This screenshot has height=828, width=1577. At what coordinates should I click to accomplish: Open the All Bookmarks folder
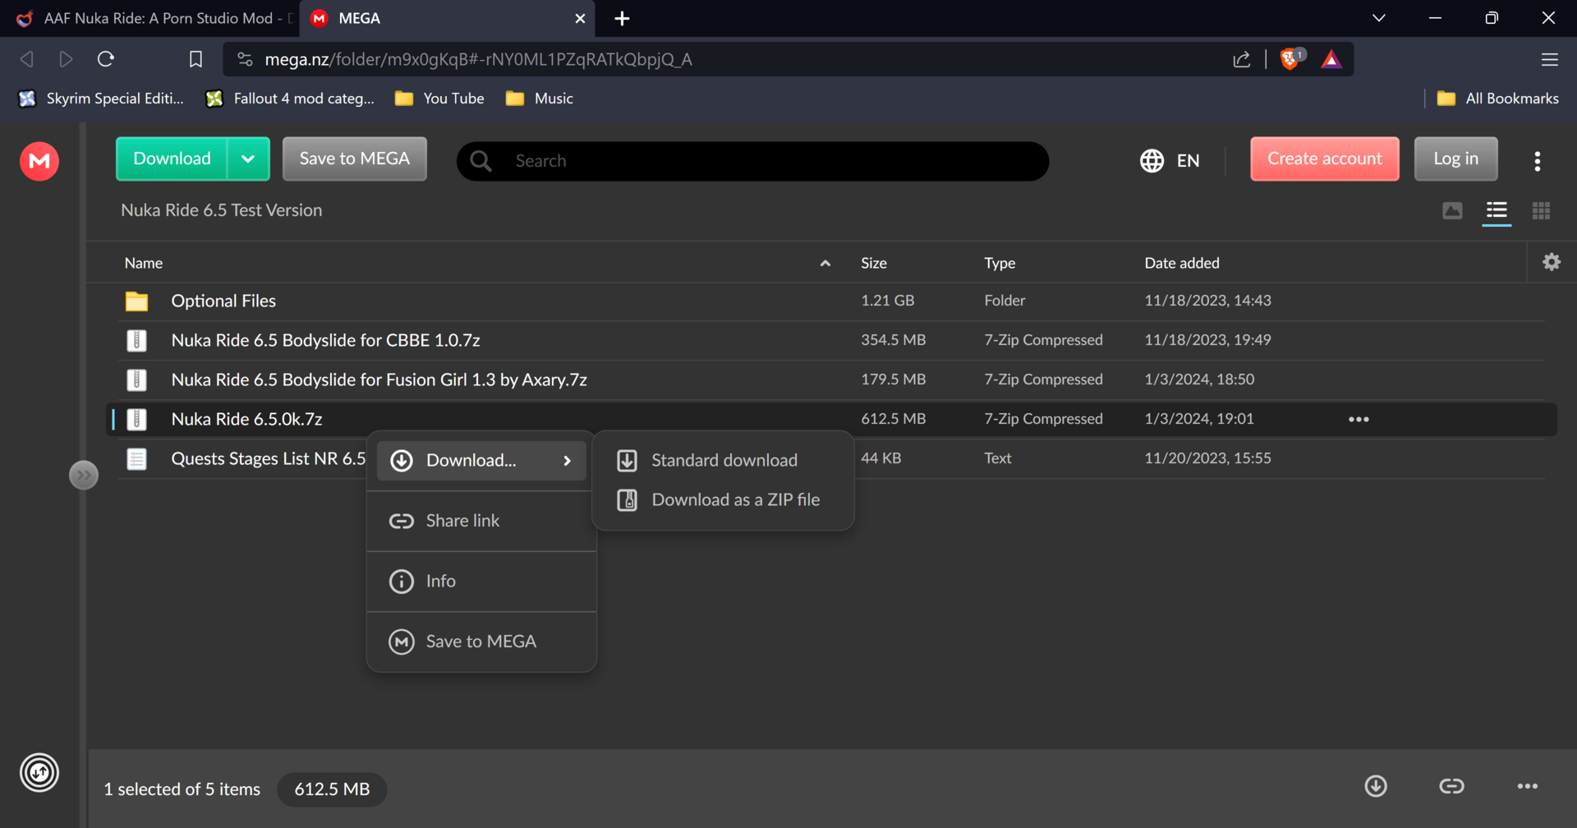click(1497, 99)
